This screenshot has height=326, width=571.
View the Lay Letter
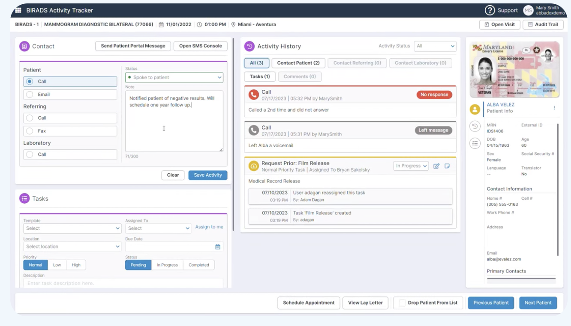click(x=365, y=303)
